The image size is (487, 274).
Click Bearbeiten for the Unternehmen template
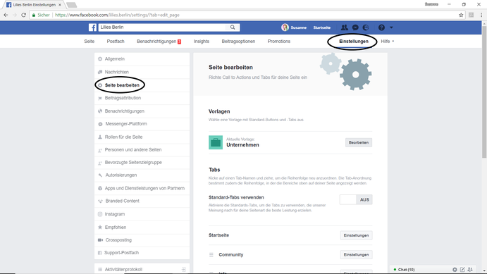359,142
